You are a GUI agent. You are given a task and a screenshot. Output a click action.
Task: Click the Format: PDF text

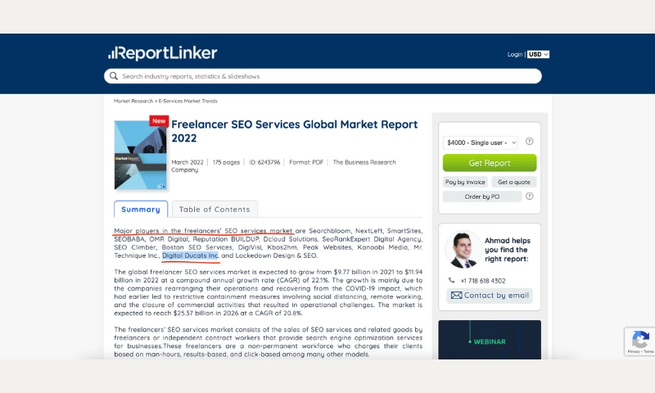click(306, 162)
